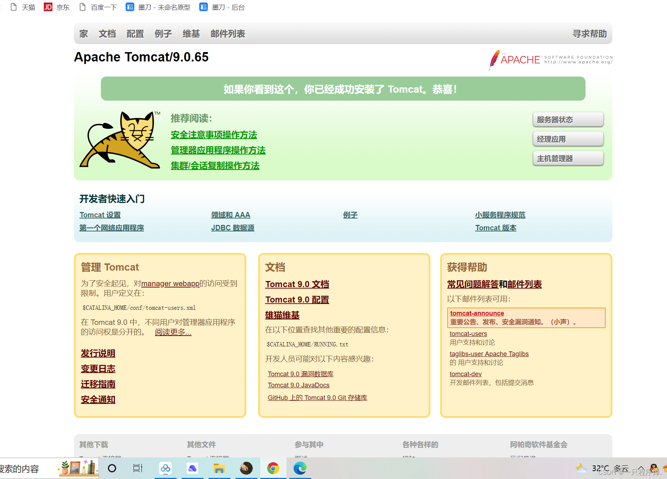Open the Tomcat 版本 link

[x=496, y=228]
